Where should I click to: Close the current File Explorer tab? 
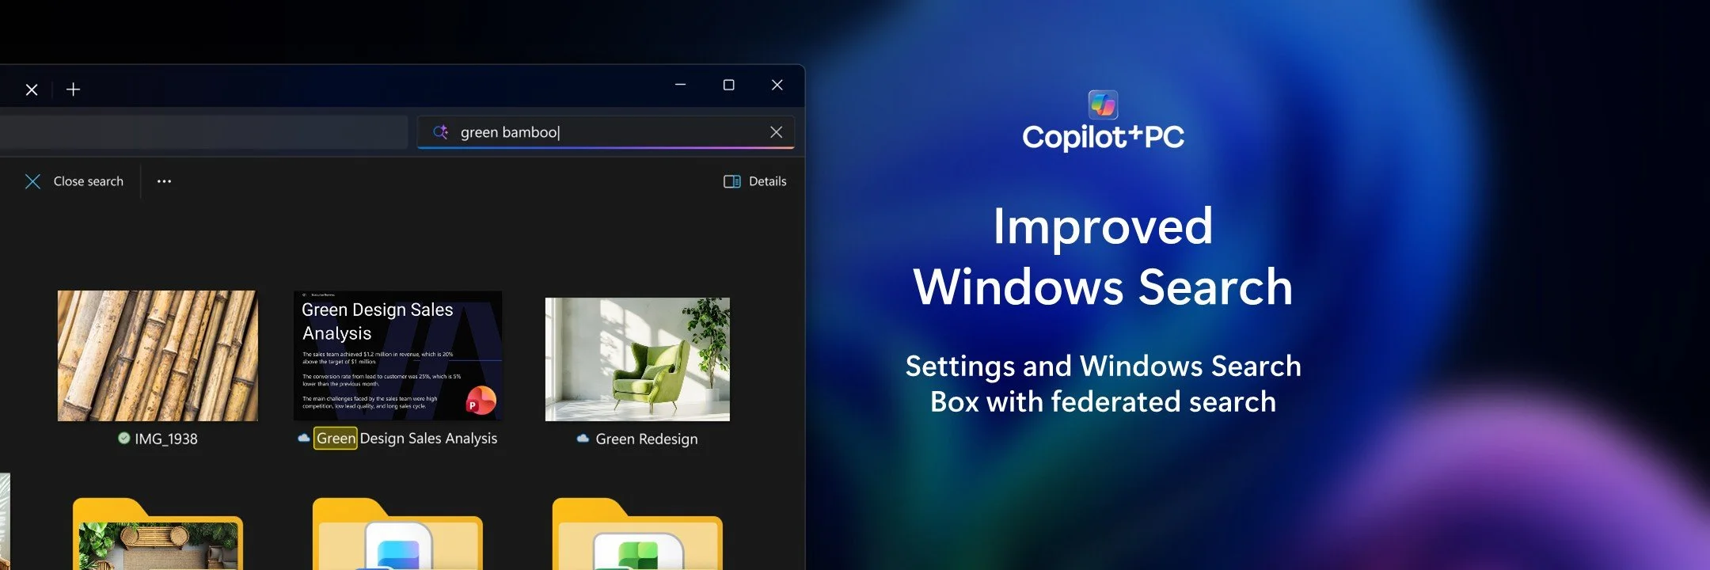pos(32,89)
